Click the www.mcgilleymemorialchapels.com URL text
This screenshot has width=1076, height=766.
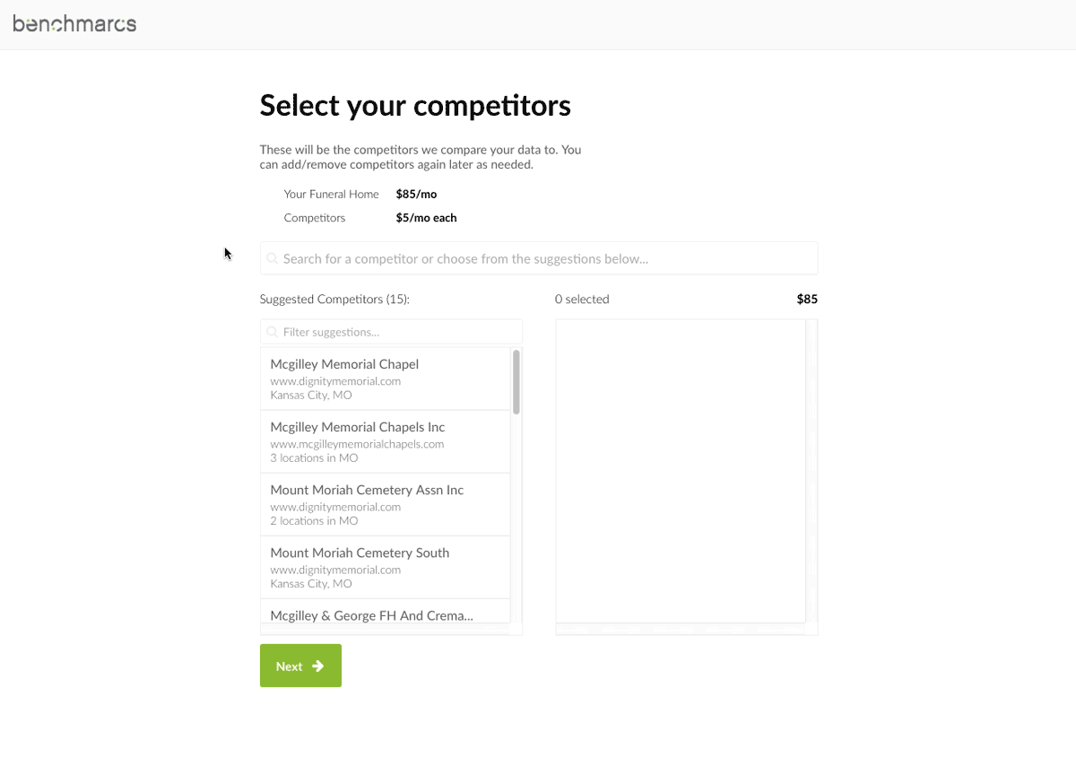point(357,444)
